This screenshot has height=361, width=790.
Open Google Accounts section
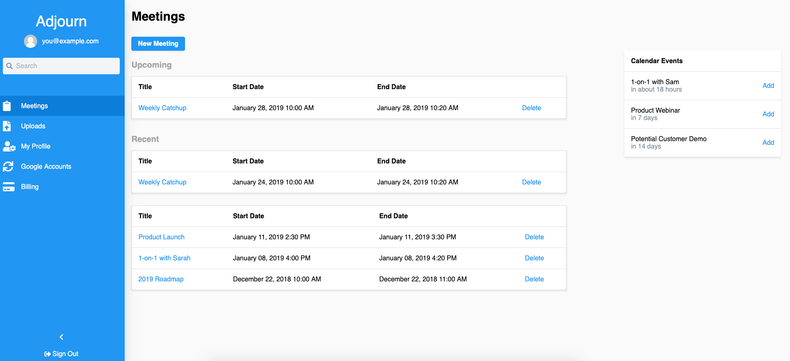62,167
